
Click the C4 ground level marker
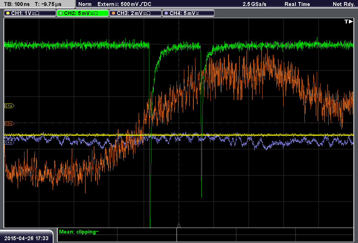pyautogui.click(x=9, y=143)
